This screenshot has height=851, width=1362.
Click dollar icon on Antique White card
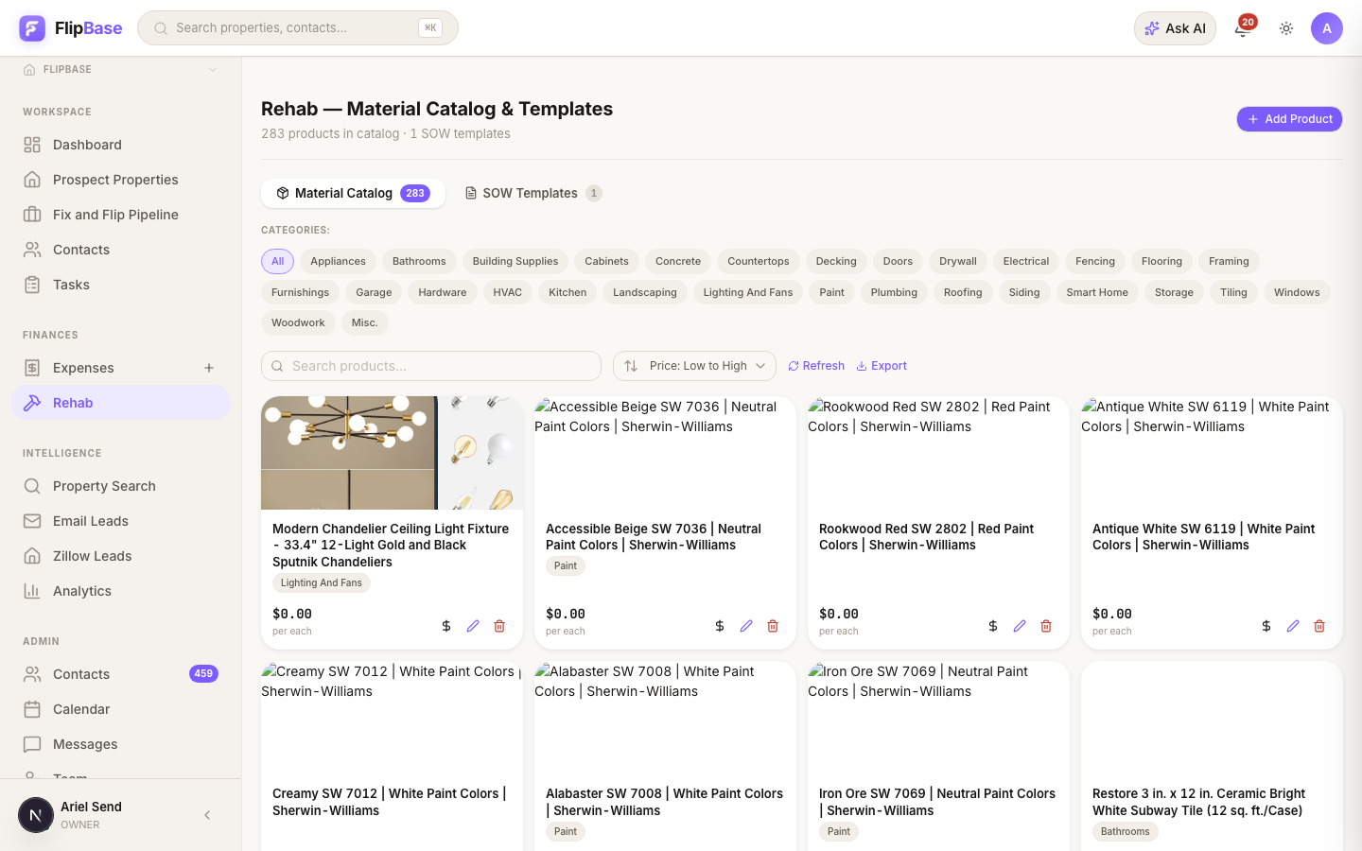coord(1266,626)
